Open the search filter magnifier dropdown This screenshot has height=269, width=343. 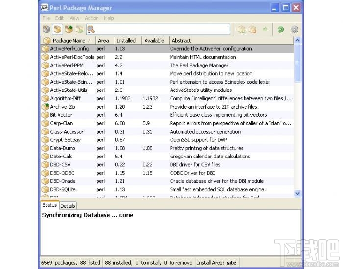[91, 29]
